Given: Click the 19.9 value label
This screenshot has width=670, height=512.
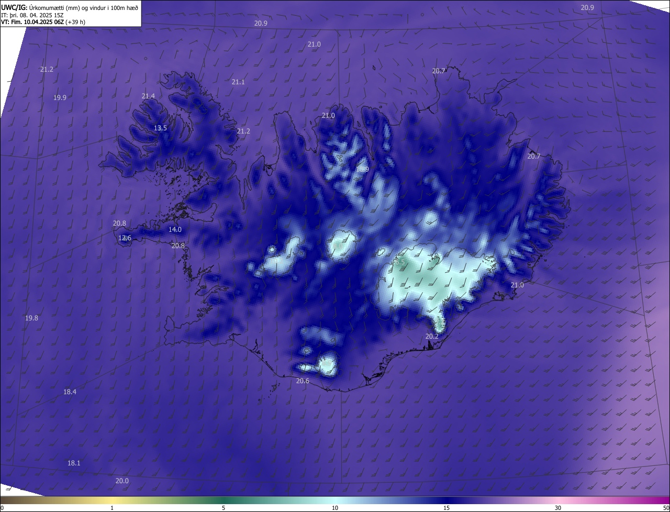Looking at the screenshot, I should click(60, 98).
